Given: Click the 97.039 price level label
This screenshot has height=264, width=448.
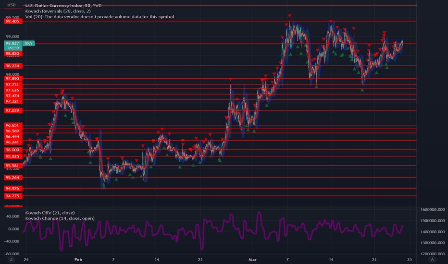Looking at the screenshot, I should 13,110.
